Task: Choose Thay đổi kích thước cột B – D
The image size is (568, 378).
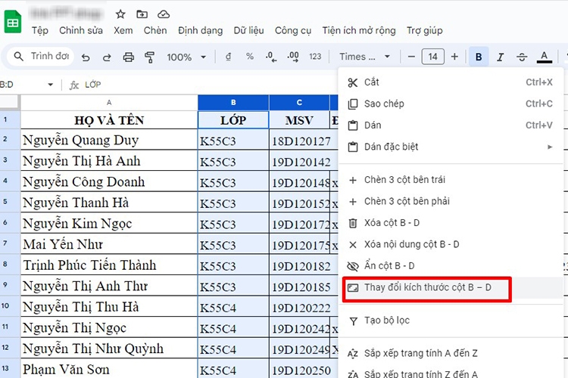Action: 451,287
